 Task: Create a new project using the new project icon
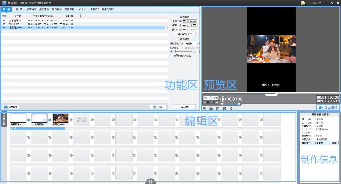pyautogui.click(x=205, y=109)
